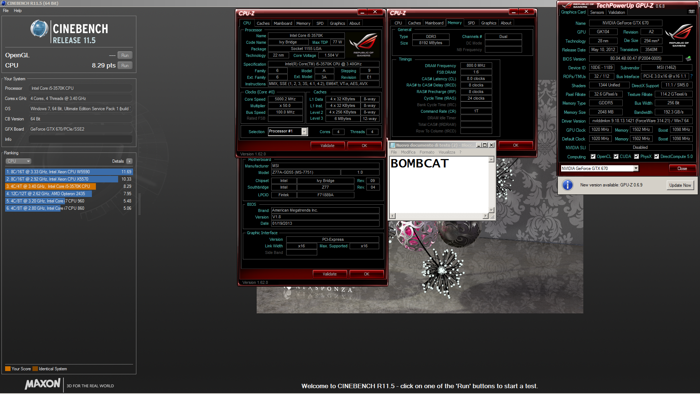Viewport: 700px width, 394px height.
Task: Click the Notepad horizontal scrollbar left arrow
Action: (x=393, y=216)
